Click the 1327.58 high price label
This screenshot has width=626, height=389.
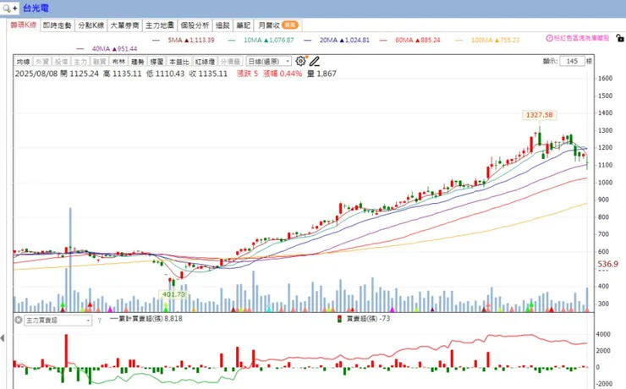[540, 115]
